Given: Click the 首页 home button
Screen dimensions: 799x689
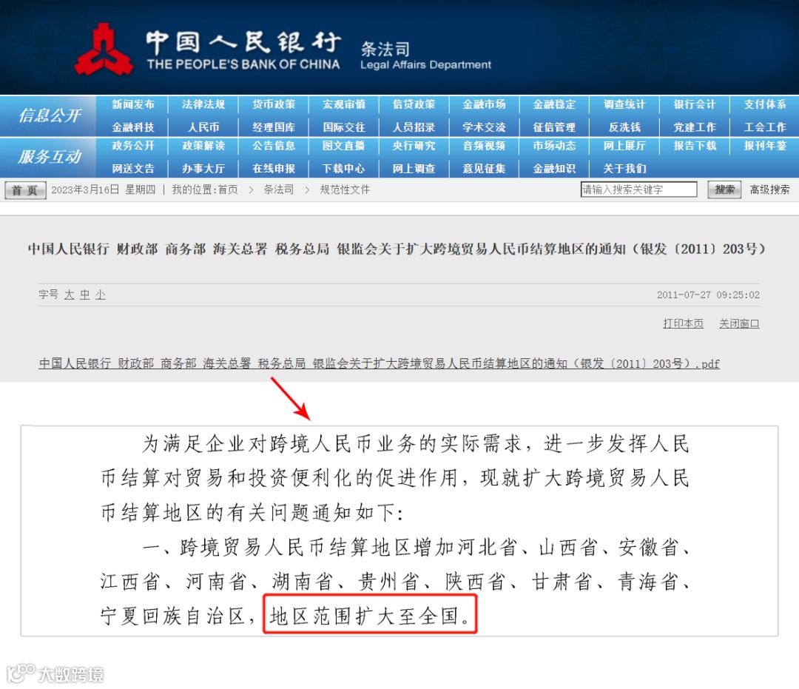Looking at the screenshot, I should pyautogui.click(x=25, y=190).
